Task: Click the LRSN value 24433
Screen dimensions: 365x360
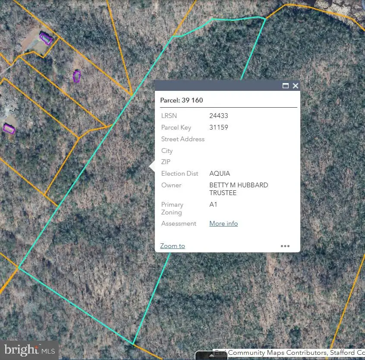Action: 219,116
